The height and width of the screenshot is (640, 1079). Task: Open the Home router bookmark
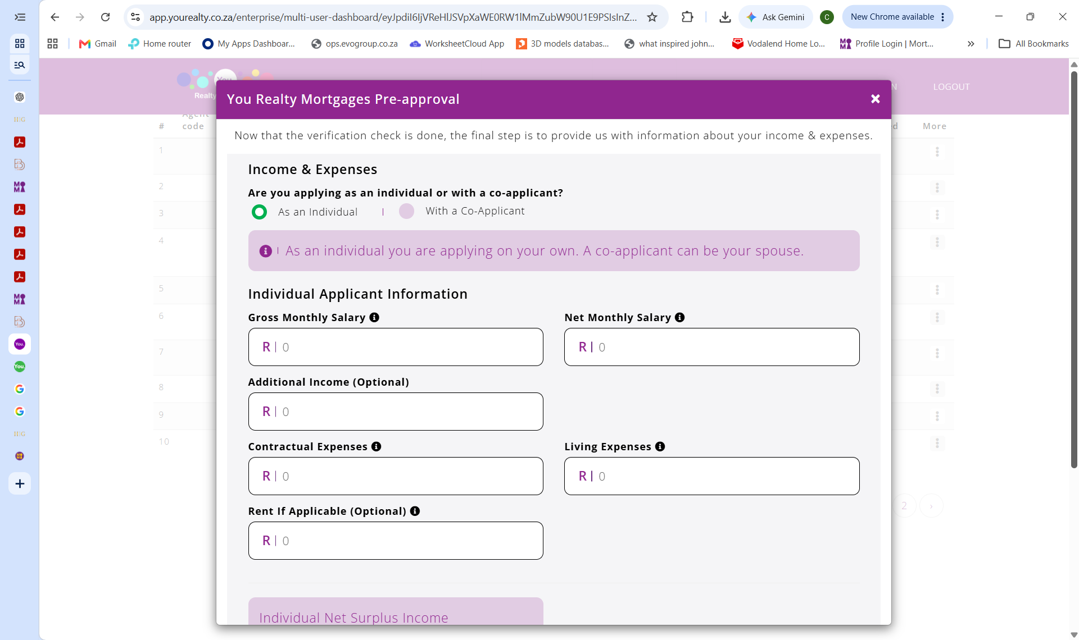point(160,44)
